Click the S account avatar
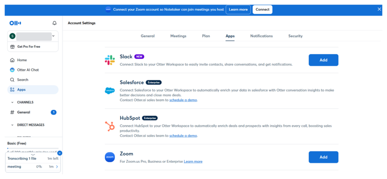Image resolution: width=387 pixels, height=179 pixels. click(x=12, y=36)
